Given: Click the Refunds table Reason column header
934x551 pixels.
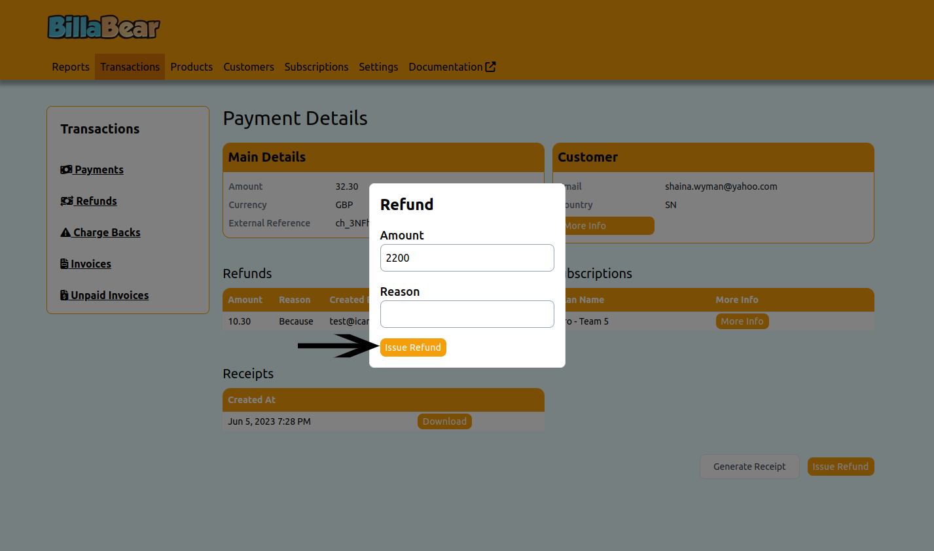Looking at the screenshot, I should point(295,300).
